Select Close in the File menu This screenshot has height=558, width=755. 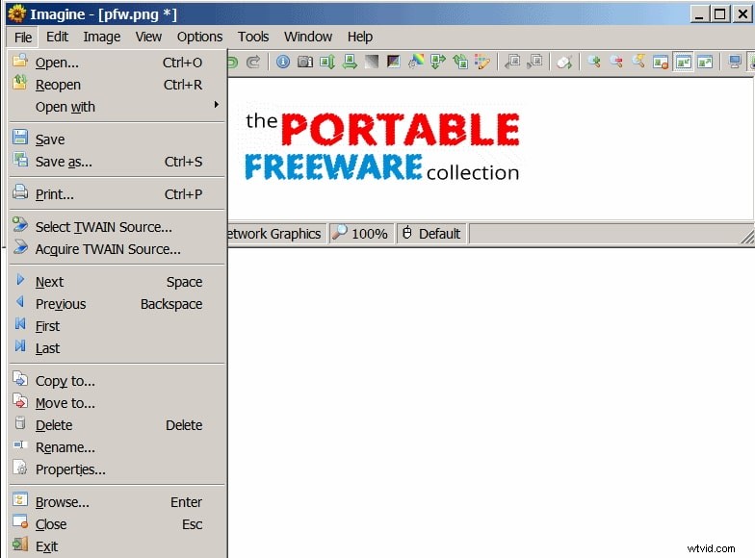pos(117,524)
